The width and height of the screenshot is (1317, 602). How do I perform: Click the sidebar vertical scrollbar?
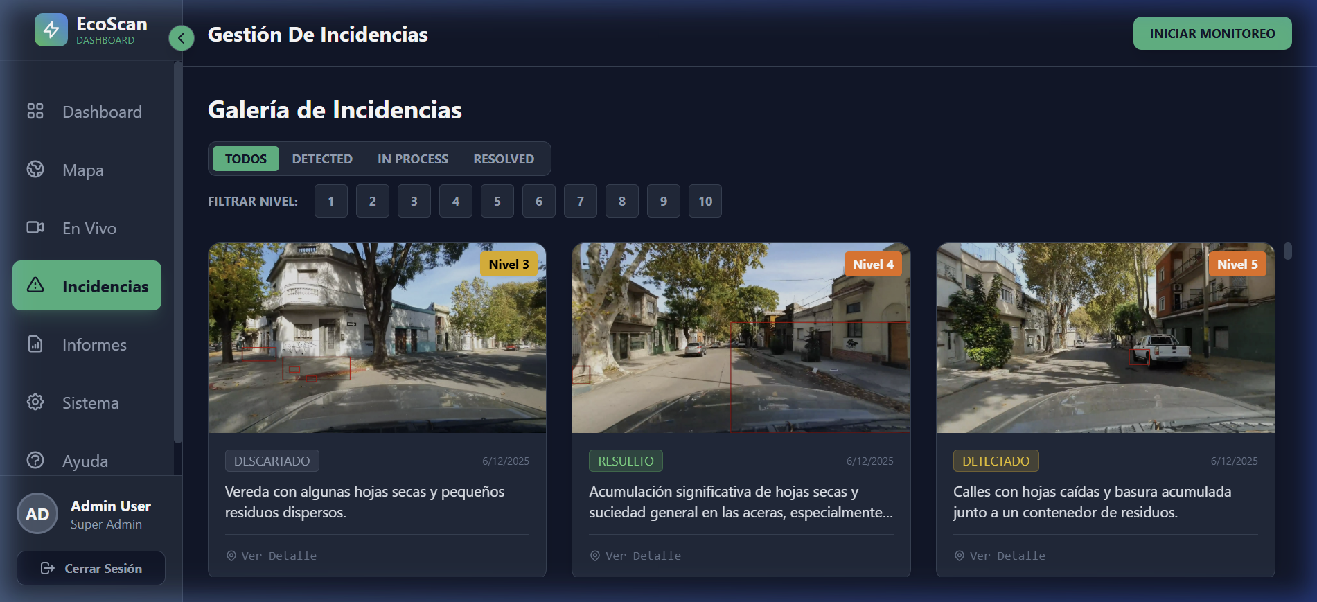coord(178,252)
